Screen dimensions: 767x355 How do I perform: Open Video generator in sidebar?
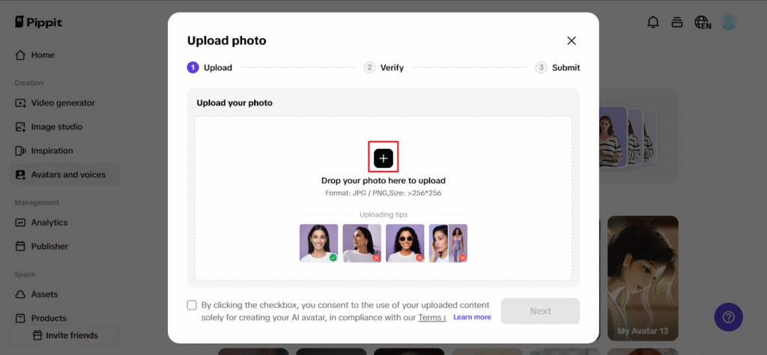pos(64,103)
